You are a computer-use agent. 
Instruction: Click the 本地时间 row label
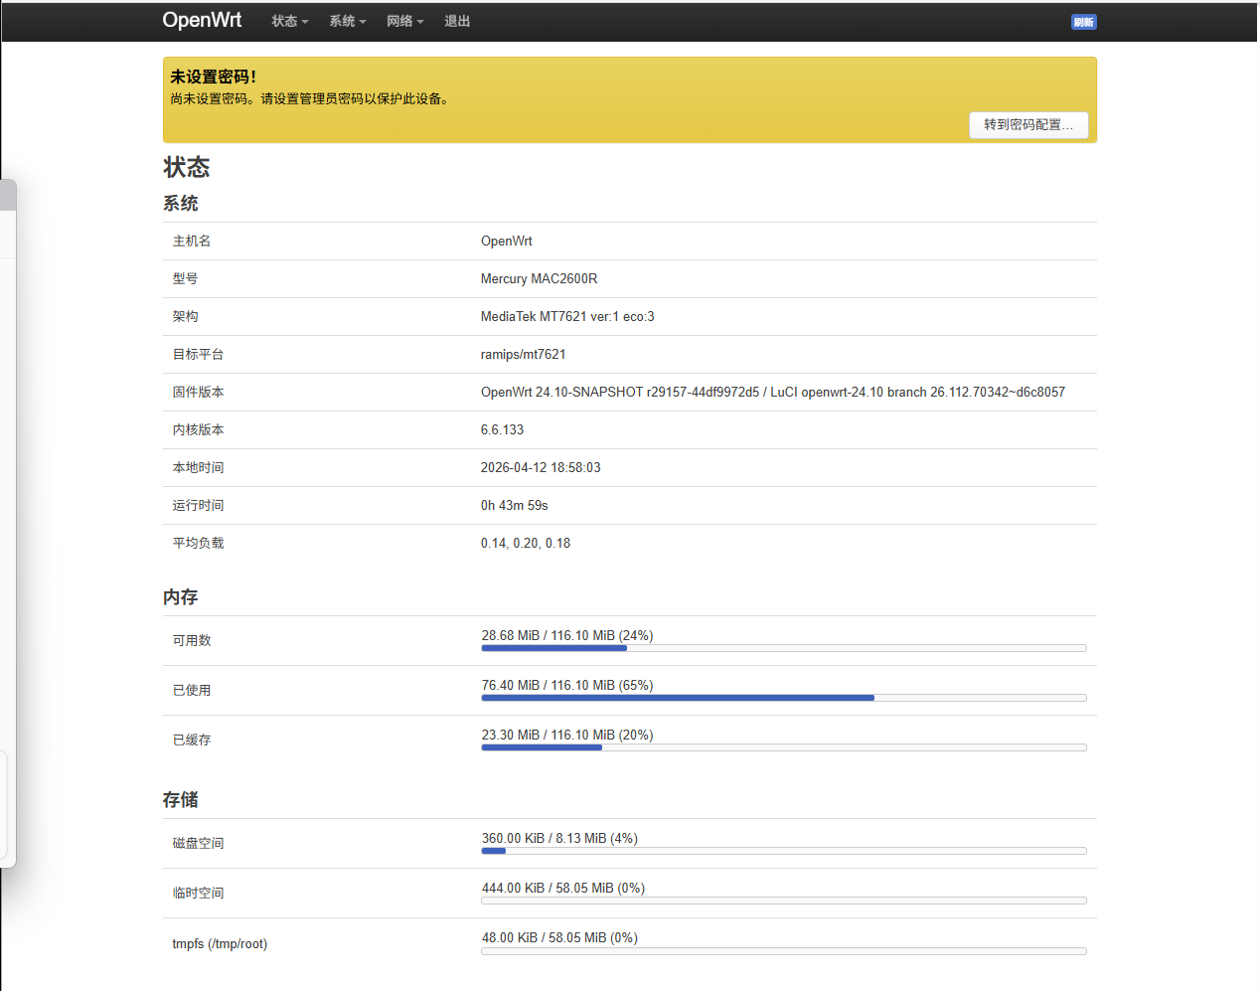point(198,467)
